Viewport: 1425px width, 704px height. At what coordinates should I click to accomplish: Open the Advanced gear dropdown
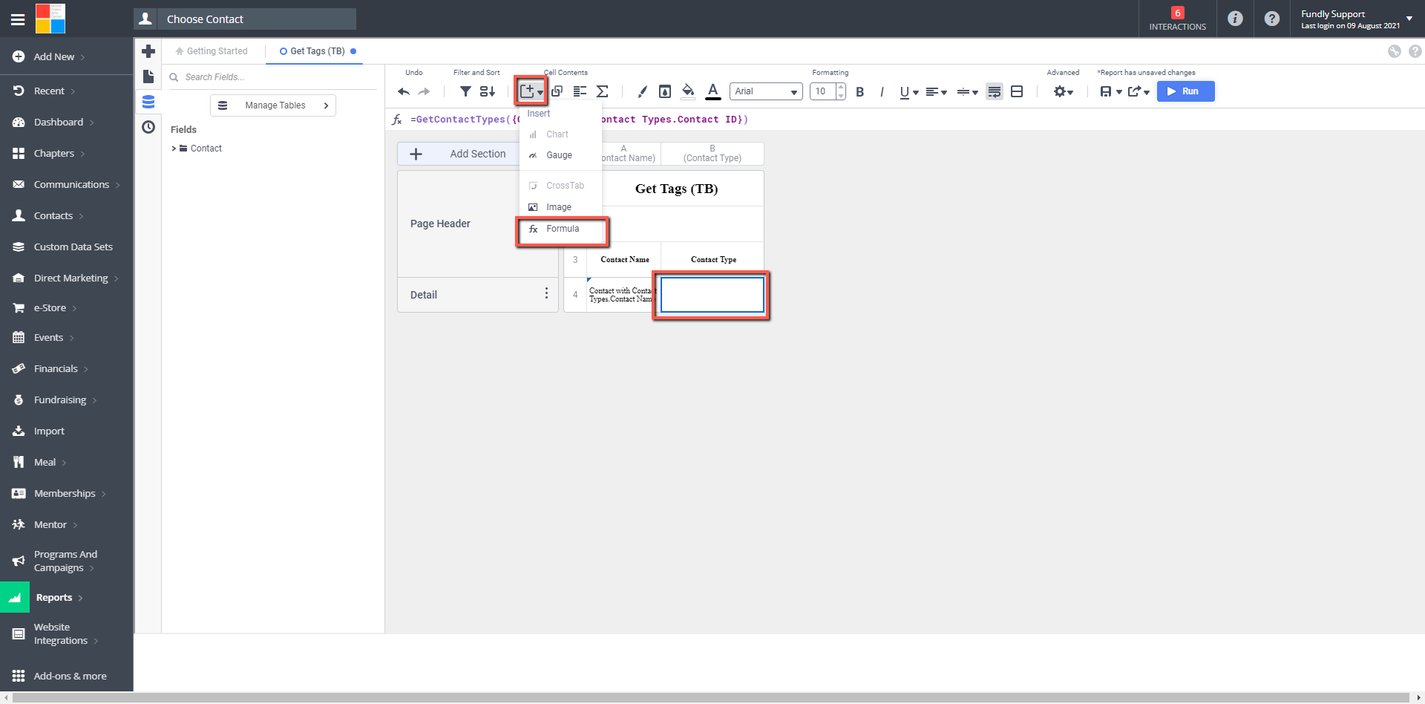[1063, 91]
